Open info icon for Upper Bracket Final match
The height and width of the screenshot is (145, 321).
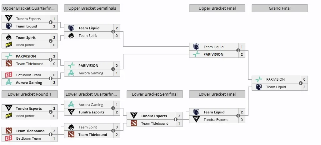pyautogui.click(x=238, y=50)
